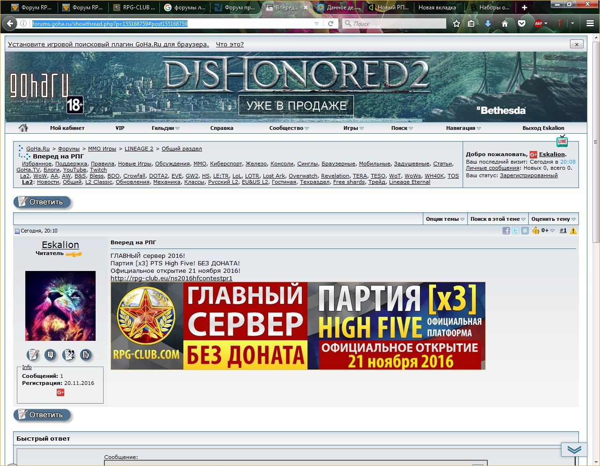Open Мой кабинет in the navbar
This screenshot has width=600, height=466.
click(x=67, y=128)
